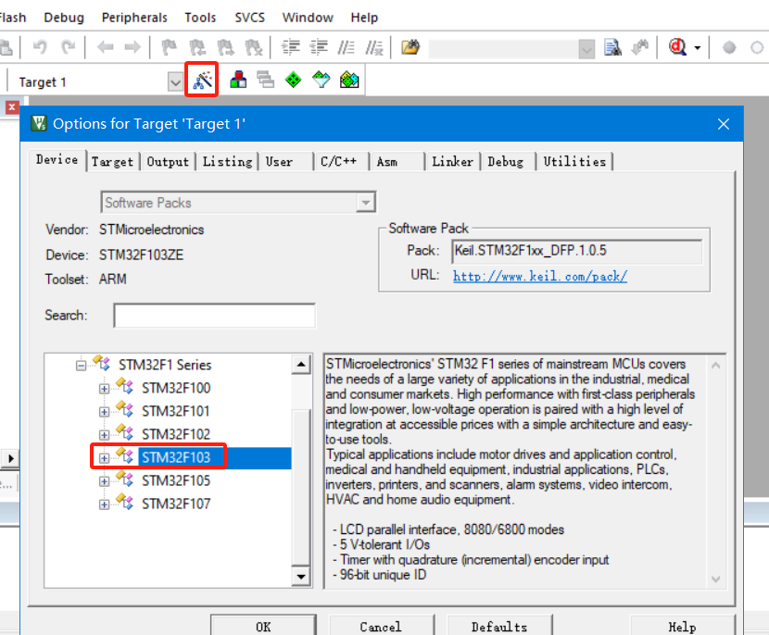Open Manage Run-Time Environment green diamond
The image size is (769, 635).
point(294,80)
